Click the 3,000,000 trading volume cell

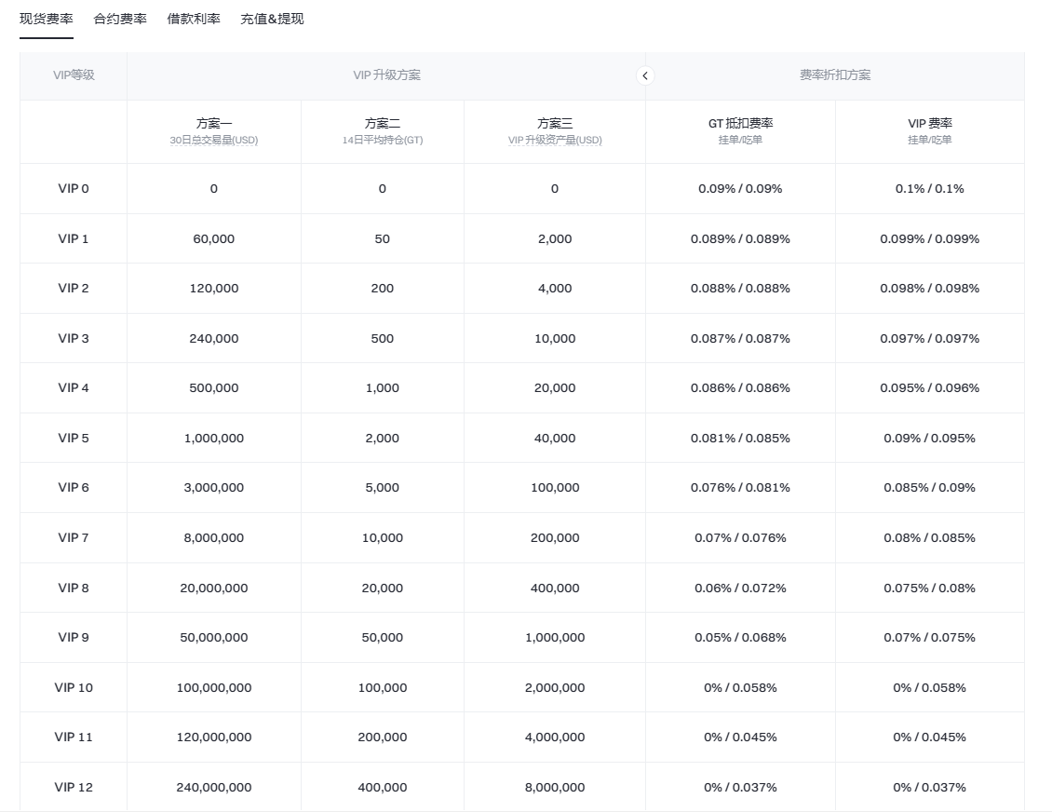(214, 488)
